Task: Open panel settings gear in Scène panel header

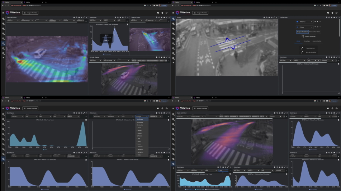Action: coord(264,18)
